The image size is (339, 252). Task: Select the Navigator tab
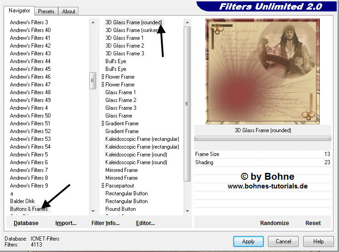click(x=19, y=11)
